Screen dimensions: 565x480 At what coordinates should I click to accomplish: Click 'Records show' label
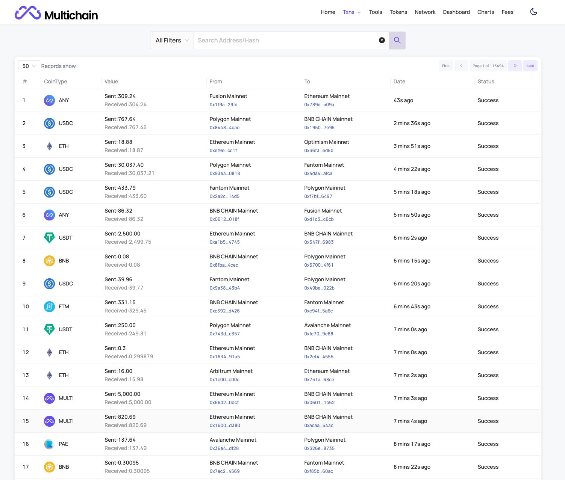click(x=58, y=66)
